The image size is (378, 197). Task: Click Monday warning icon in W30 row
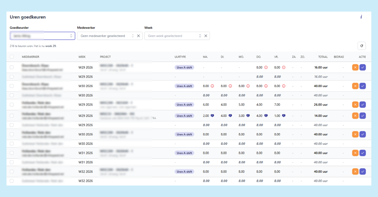(x=212, y=86)
